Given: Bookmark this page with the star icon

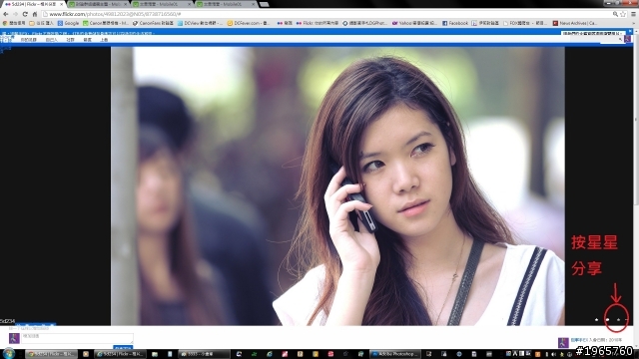Looking at the screenshot, I should tap(623, 14).
